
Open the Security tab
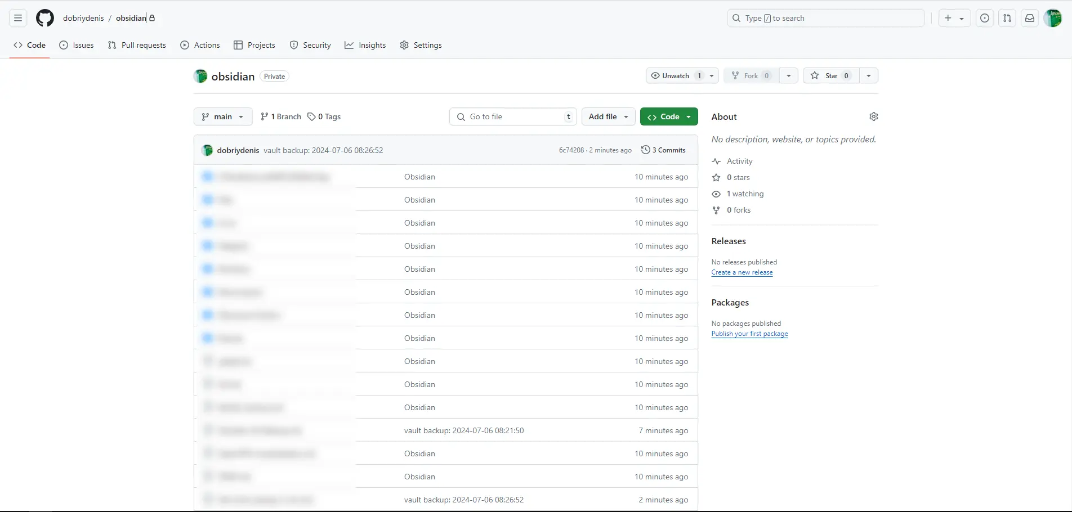click(x=310, y=45)
